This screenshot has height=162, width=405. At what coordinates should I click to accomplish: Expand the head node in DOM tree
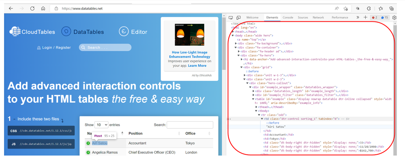233,32
